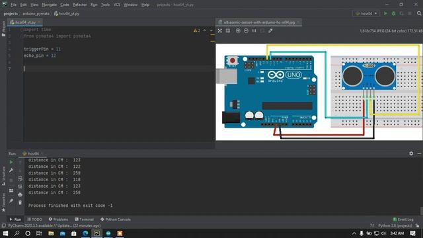Viewport: 423px width, 238px height.
Task: Jump to next highlighted warning arrow
Action: click(x=211, y=30)
